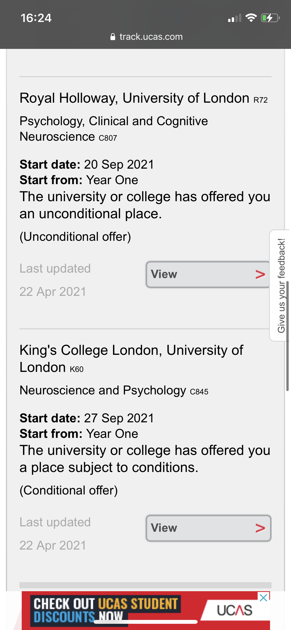Screen dimensions: 291x630
Task: Click the UCAS logo in the ad banner
Action: [234, 610]
